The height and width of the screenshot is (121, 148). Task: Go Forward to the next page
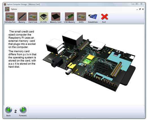point(23,111)
